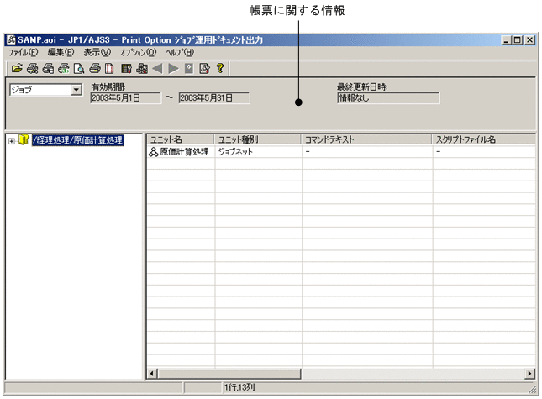Click the second printer icon in toolbar

48,68
